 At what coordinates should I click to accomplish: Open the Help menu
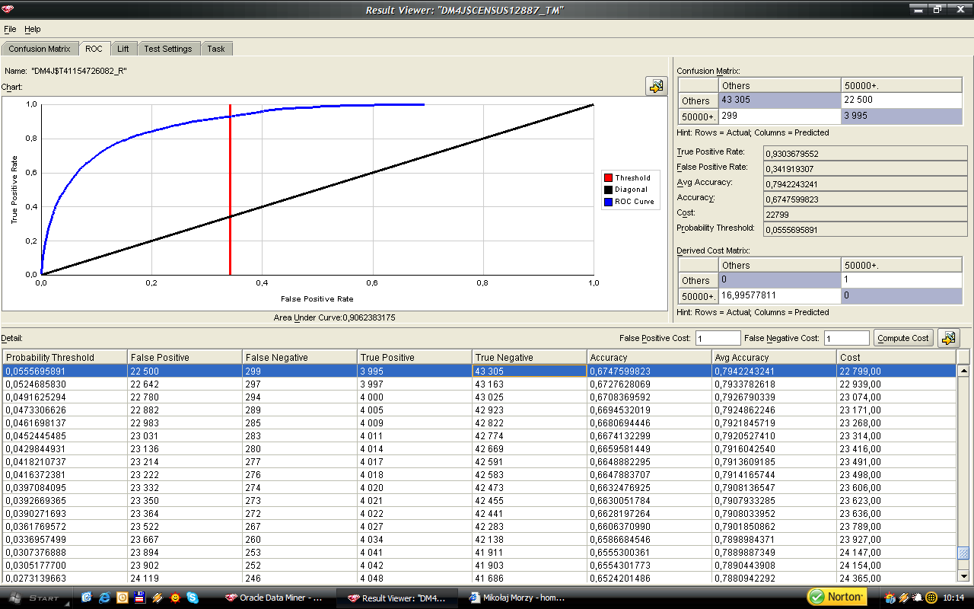pos(33,29)
